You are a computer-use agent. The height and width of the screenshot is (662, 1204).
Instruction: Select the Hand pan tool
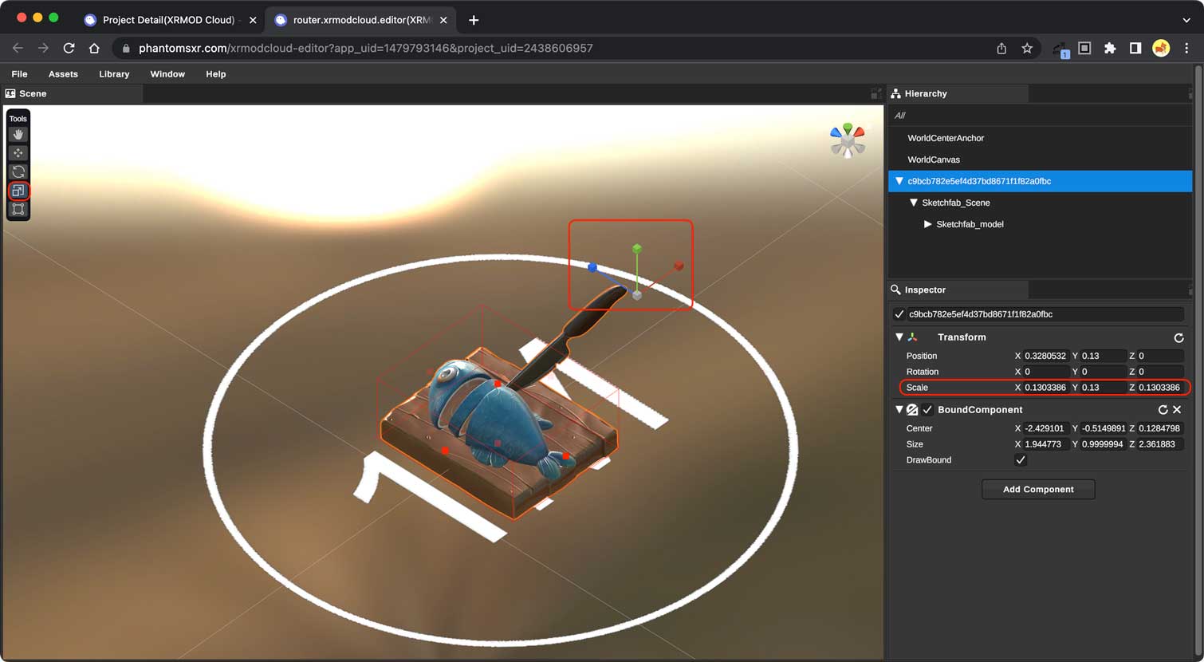pos(18,135)
